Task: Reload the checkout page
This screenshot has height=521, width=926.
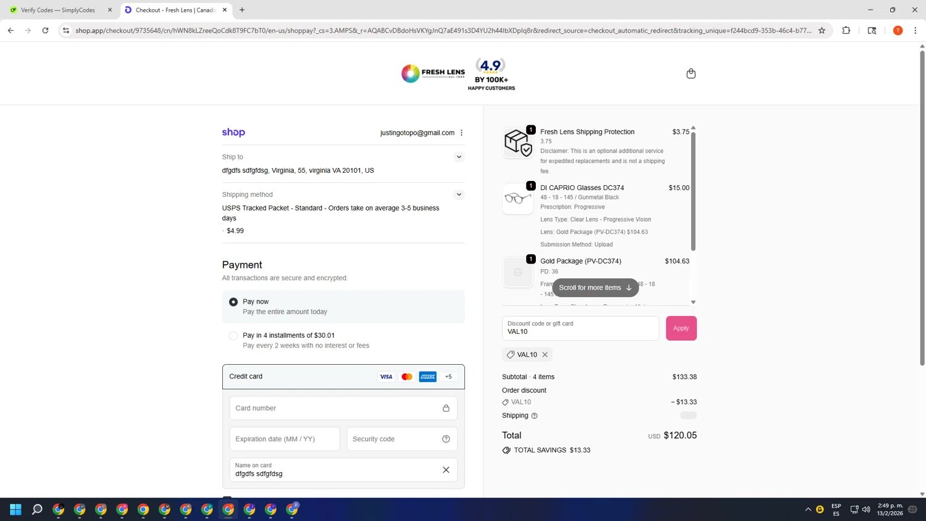Action: pyautogui.click(x=45, y=30)
